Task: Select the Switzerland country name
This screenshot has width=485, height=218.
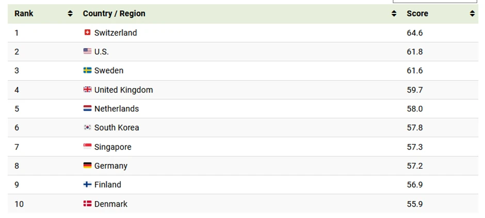Action: pos(116,32)
